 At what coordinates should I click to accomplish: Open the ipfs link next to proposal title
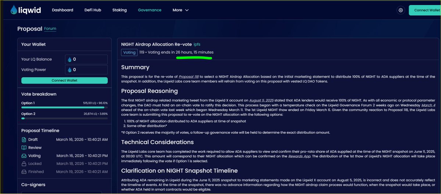[x=197, y=44]
